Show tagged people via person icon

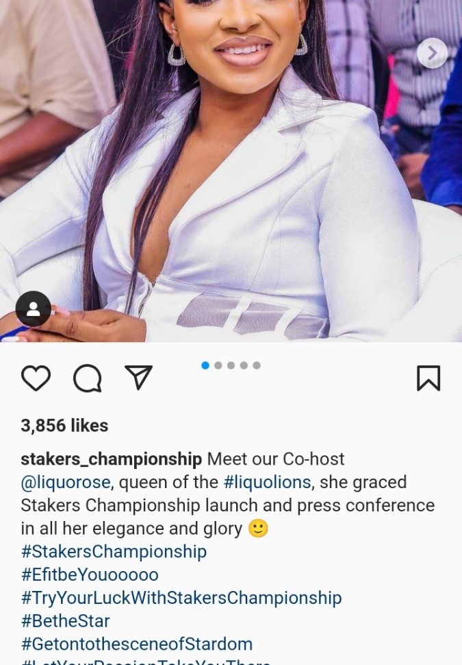coord(34,309)
